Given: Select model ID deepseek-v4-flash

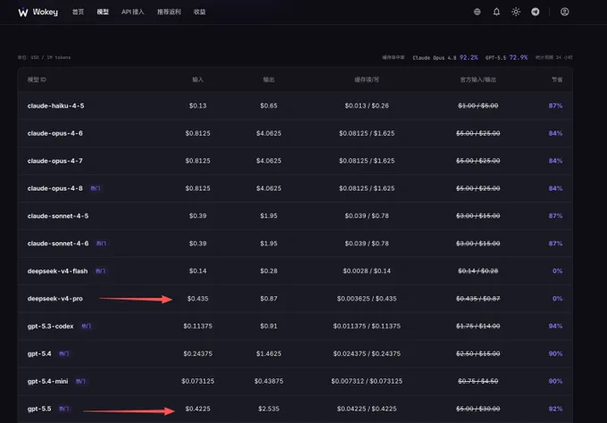Looking at the screenshot, I should 57,271.
